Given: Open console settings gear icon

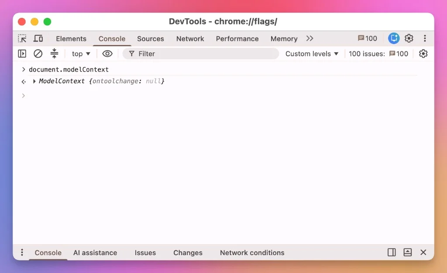Looking at the screenshot, I should pos(423,54).
